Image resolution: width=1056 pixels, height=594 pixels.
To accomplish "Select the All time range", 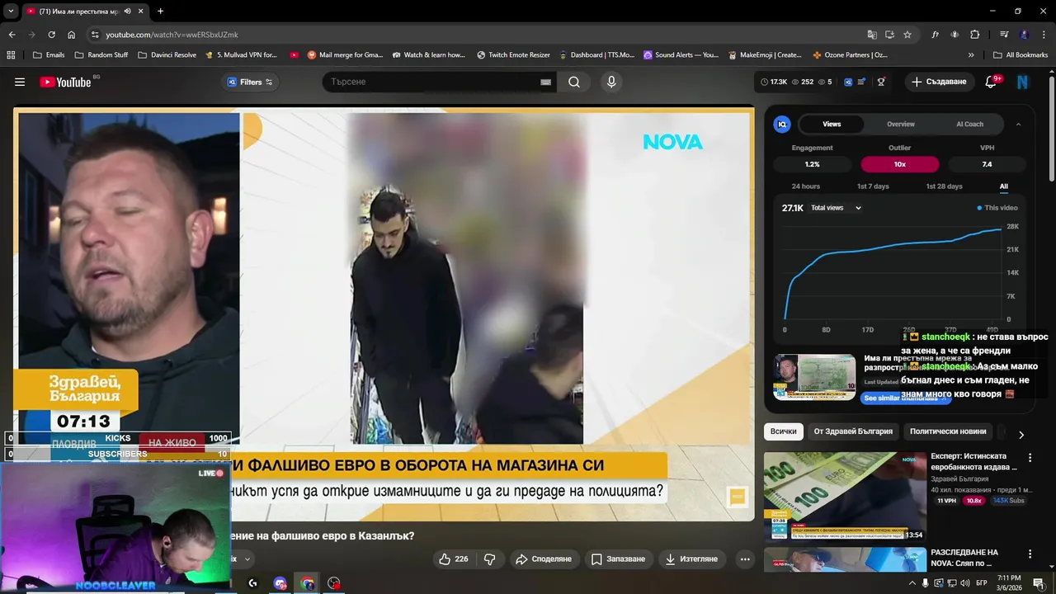I will (x=1004, y=186).
